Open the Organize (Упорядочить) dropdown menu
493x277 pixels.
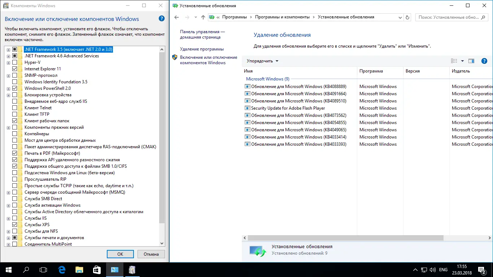pyautogui.click(x=262, y=61)
